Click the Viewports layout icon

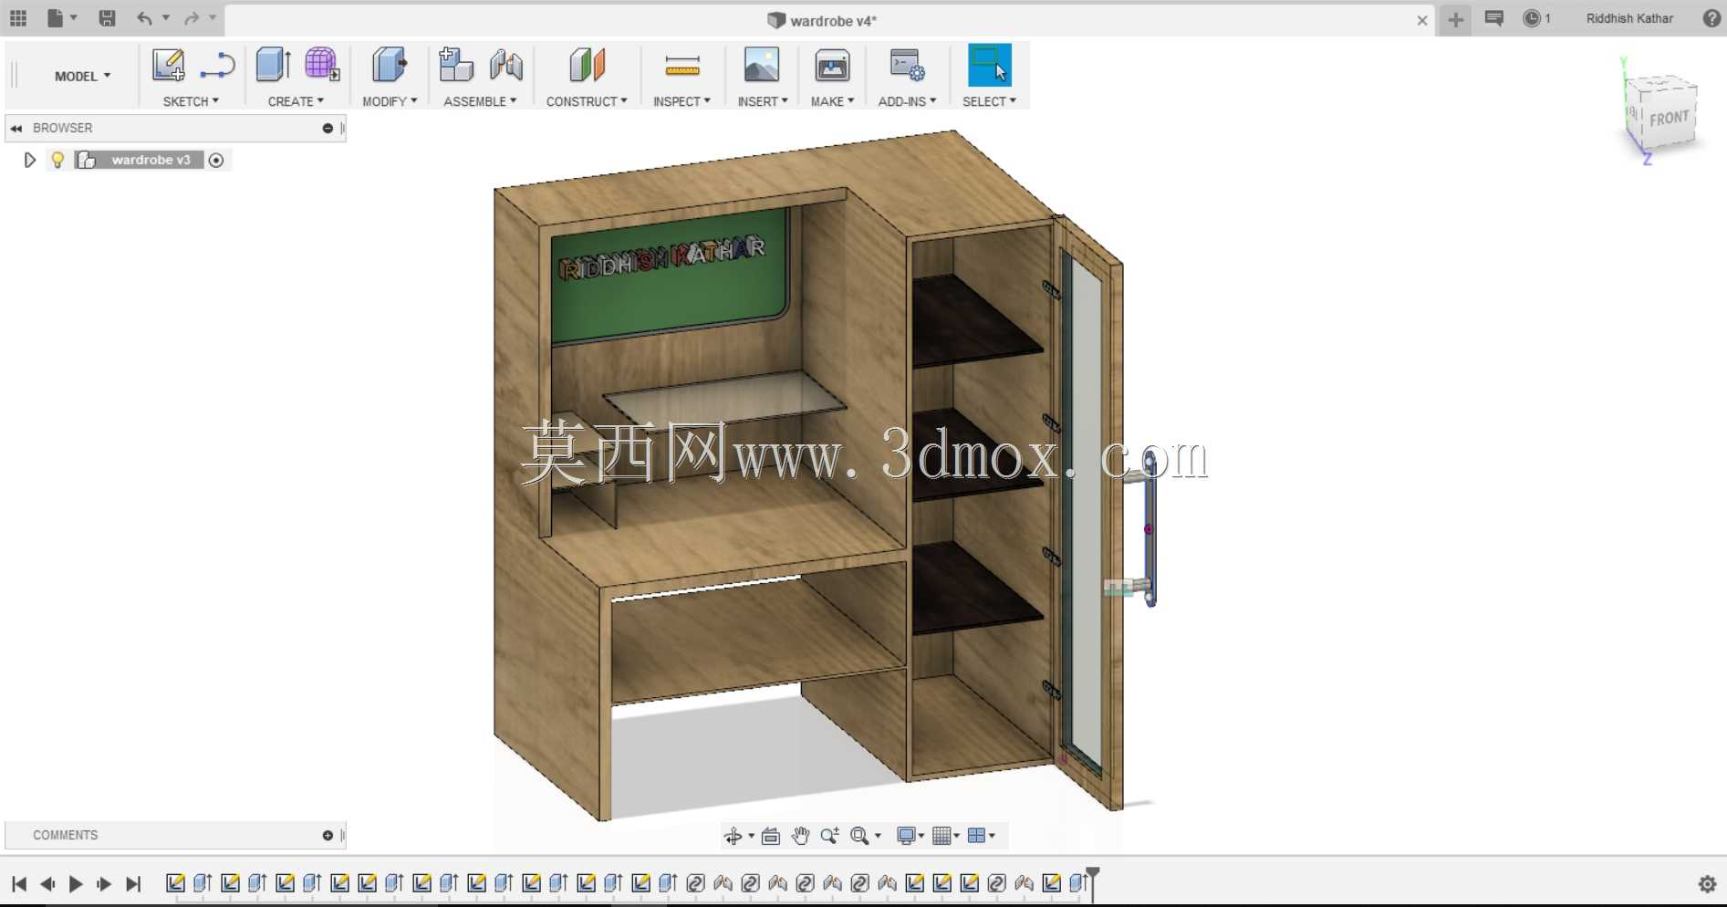976,836
